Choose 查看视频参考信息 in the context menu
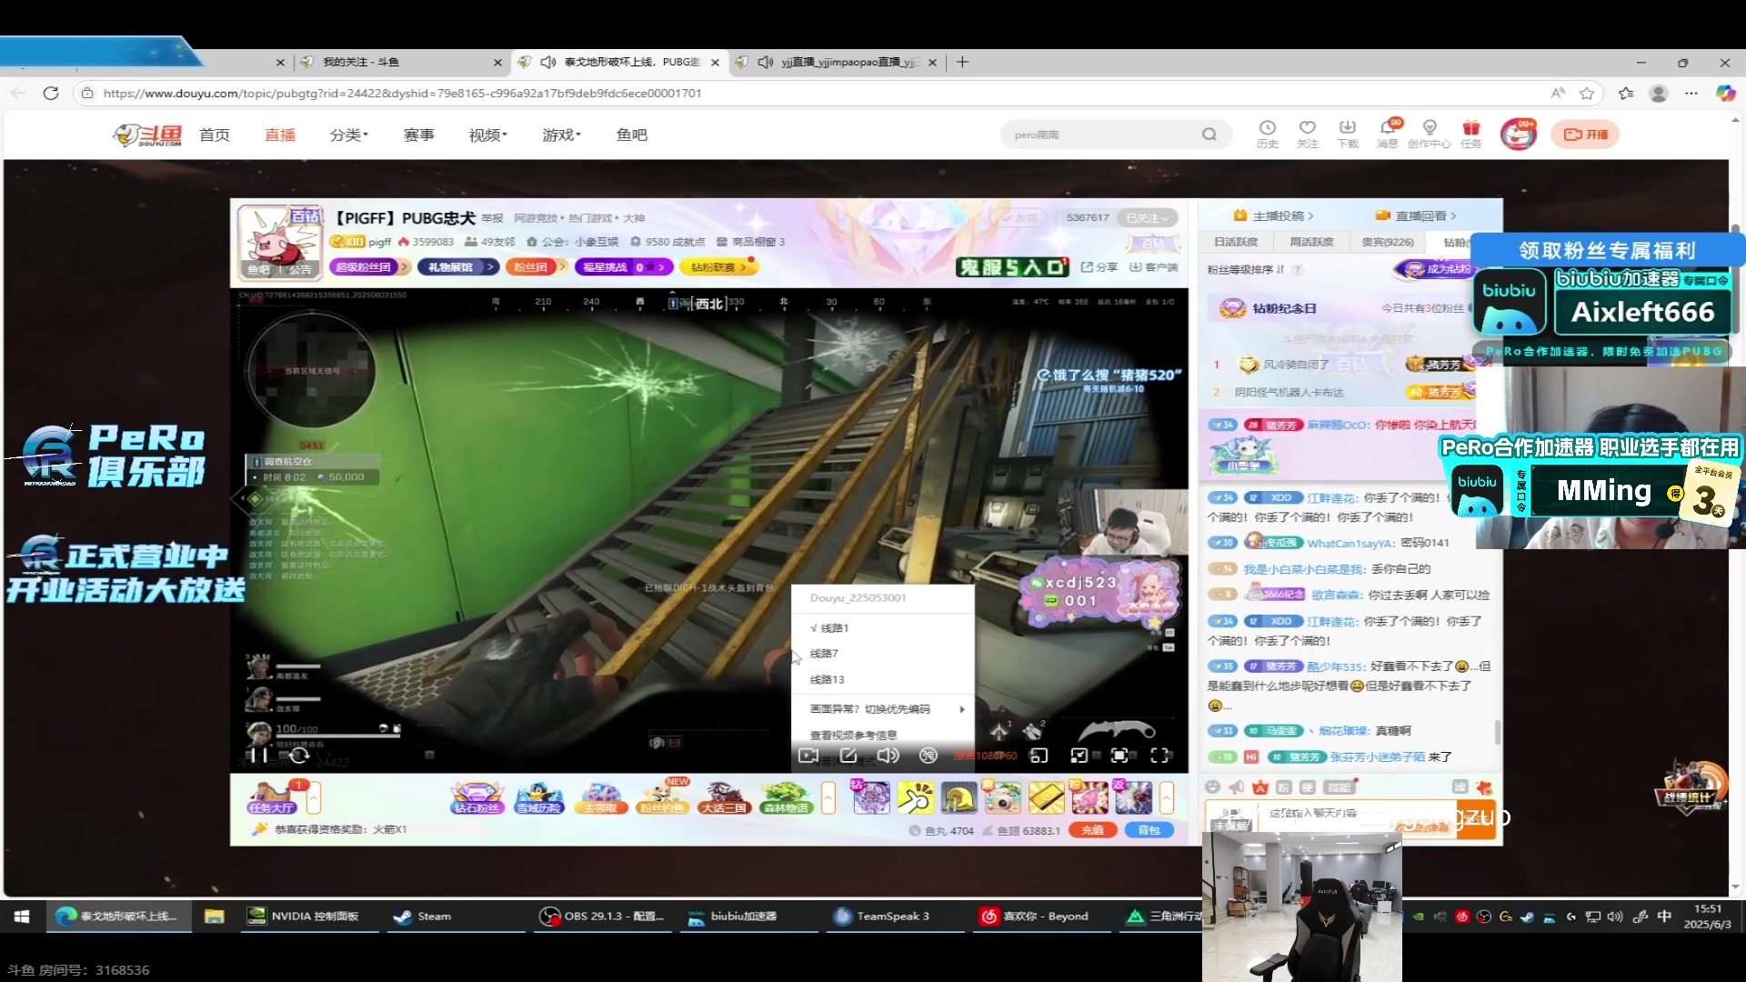Image resolution: width=1746 pixels, height=982 pixels. tap(882, 735)
